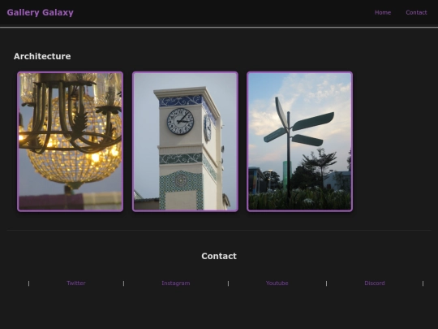Follow the Twitter link
The height and width of the screenshot is (329, 438).
click(x=76, y=284)
